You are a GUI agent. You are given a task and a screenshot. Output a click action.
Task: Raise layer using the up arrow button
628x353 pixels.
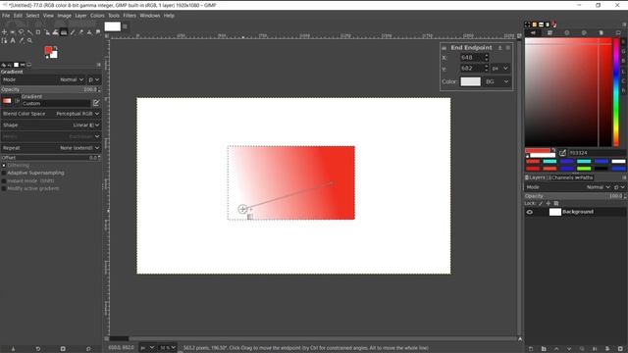[556, 349]
